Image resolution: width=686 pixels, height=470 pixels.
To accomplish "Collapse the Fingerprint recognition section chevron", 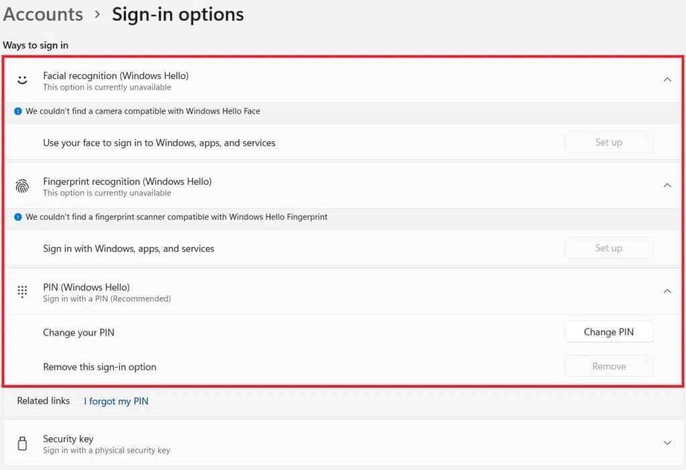I will tap(667, 185).
